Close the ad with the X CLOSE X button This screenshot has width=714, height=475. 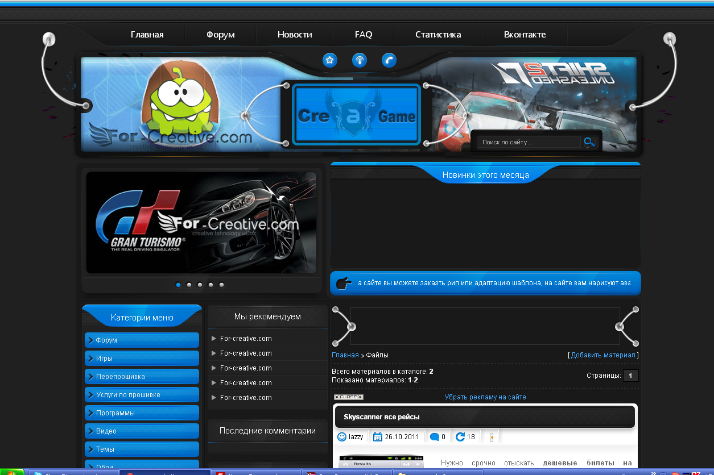click(349, 397)
